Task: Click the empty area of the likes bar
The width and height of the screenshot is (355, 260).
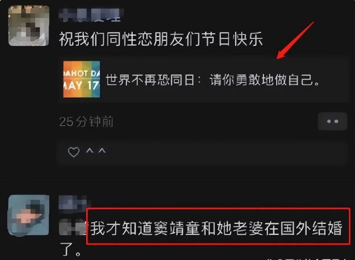Action: pos(226,152)
